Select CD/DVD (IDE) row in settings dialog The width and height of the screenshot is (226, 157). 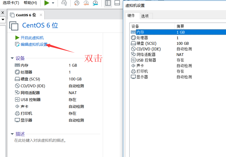point(178,49)
